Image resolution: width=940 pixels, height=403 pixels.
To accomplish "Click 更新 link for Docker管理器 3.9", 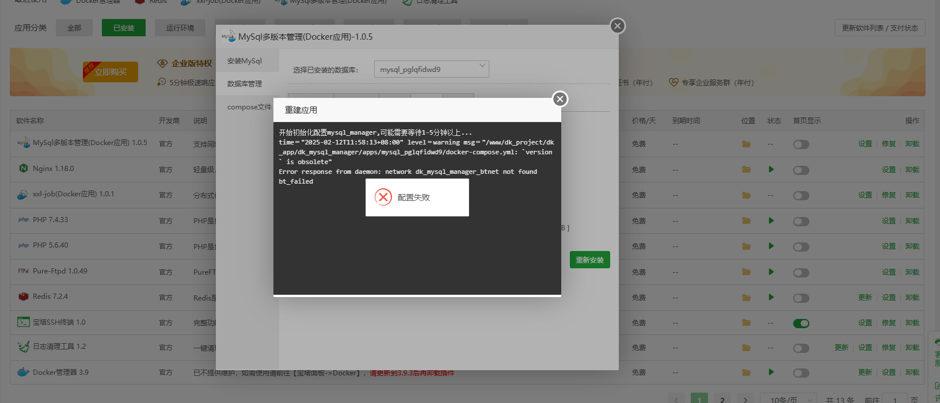I will (x=865, y=372).
